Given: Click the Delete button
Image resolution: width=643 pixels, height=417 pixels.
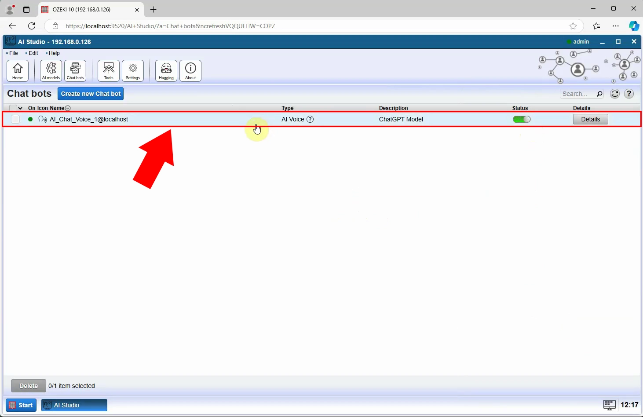Looking at the screenshot, I should (29, 386).
